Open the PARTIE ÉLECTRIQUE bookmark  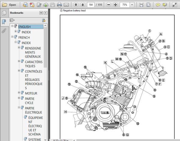(34, 110)
